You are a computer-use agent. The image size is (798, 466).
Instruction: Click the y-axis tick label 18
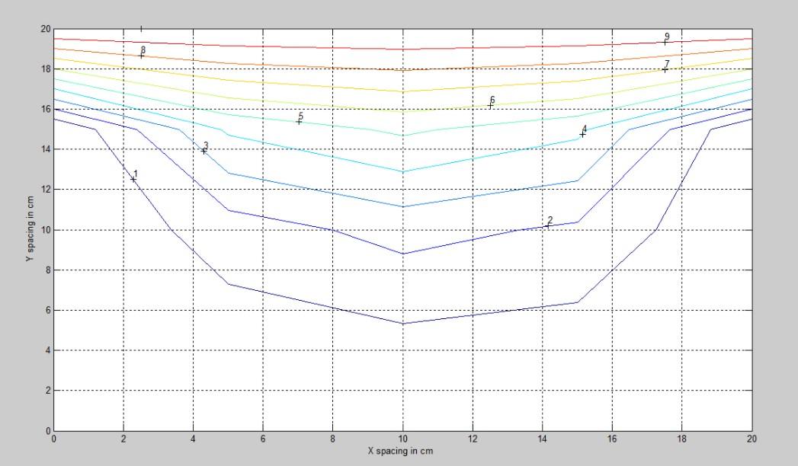pos(46,69)
